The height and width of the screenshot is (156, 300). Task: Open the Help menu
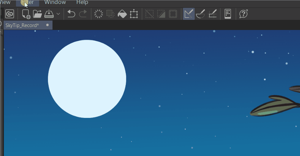[x=82, y=3]
